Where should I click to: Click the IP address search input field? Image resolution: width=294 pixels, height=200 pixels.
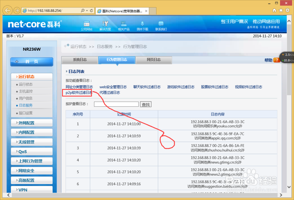click(116, 104)
